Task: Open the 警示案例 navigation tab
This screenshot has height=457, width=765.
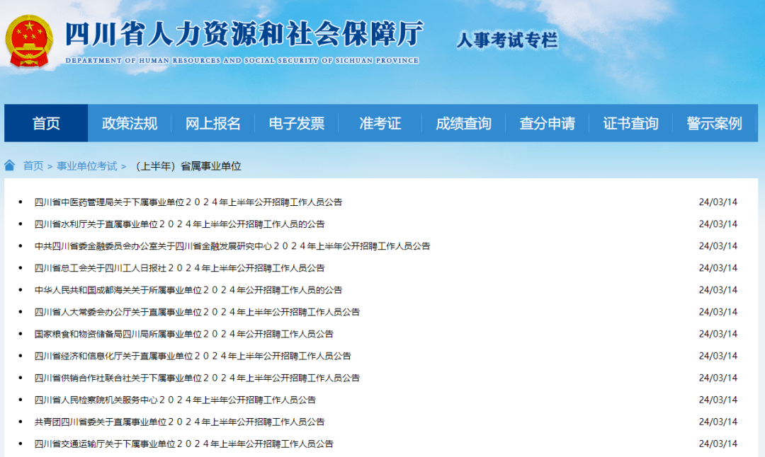Action: (x=714, y=124)
